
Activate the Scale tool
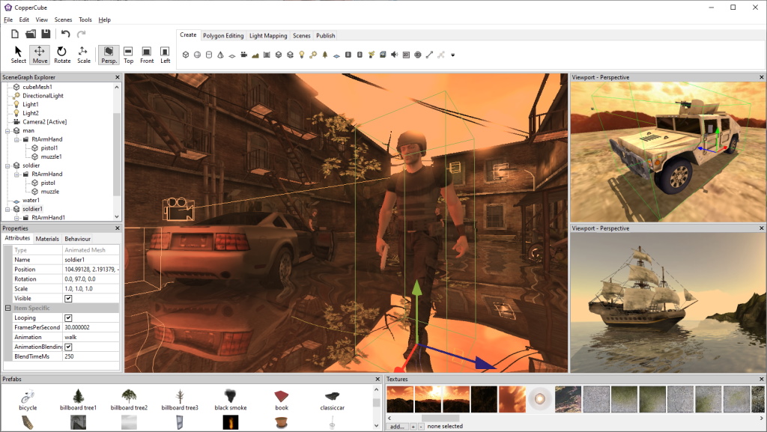point(84,54)
